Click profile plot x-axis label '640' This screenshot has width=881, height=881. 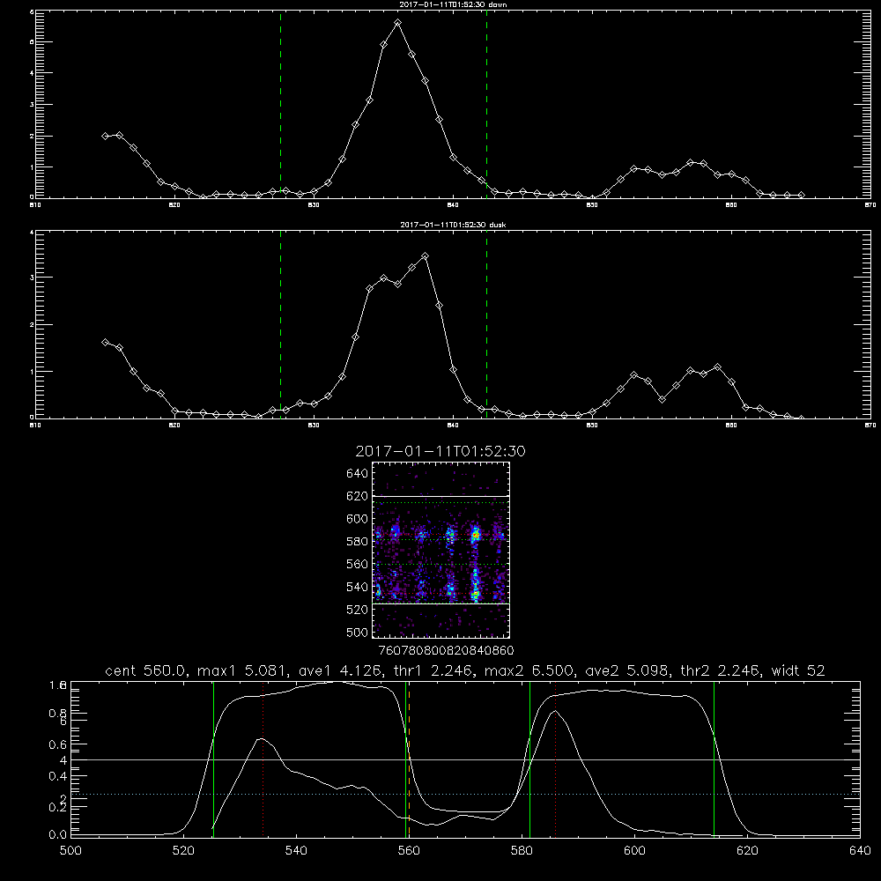click(860, 851)
